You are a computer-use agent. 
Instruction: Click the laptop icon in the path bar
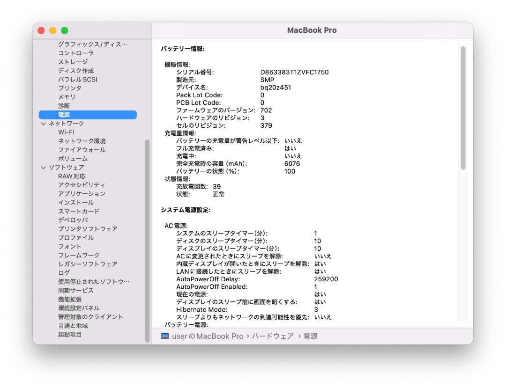165,336
